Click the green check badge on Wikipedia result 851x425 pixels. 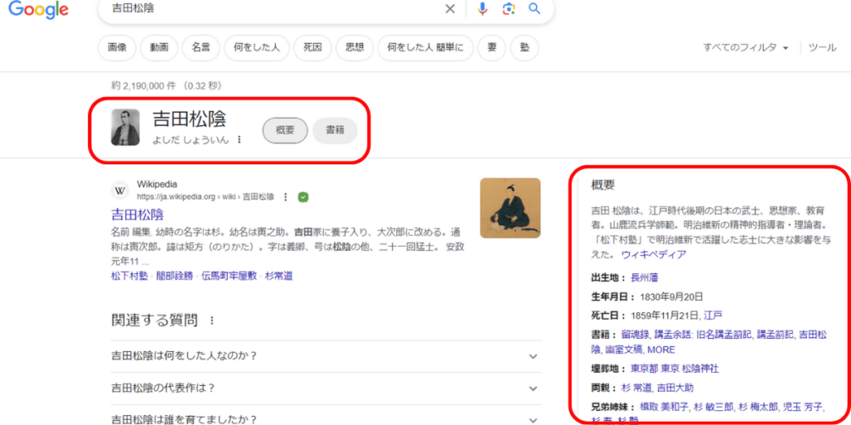303,197
